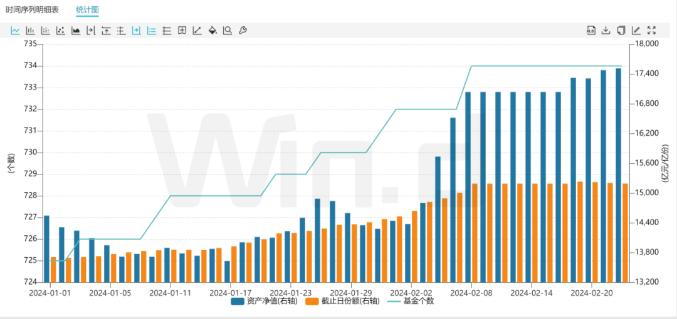Click the blue 资产净值 legend color swatch
The image size is (677, 319).
click(238, 301)
